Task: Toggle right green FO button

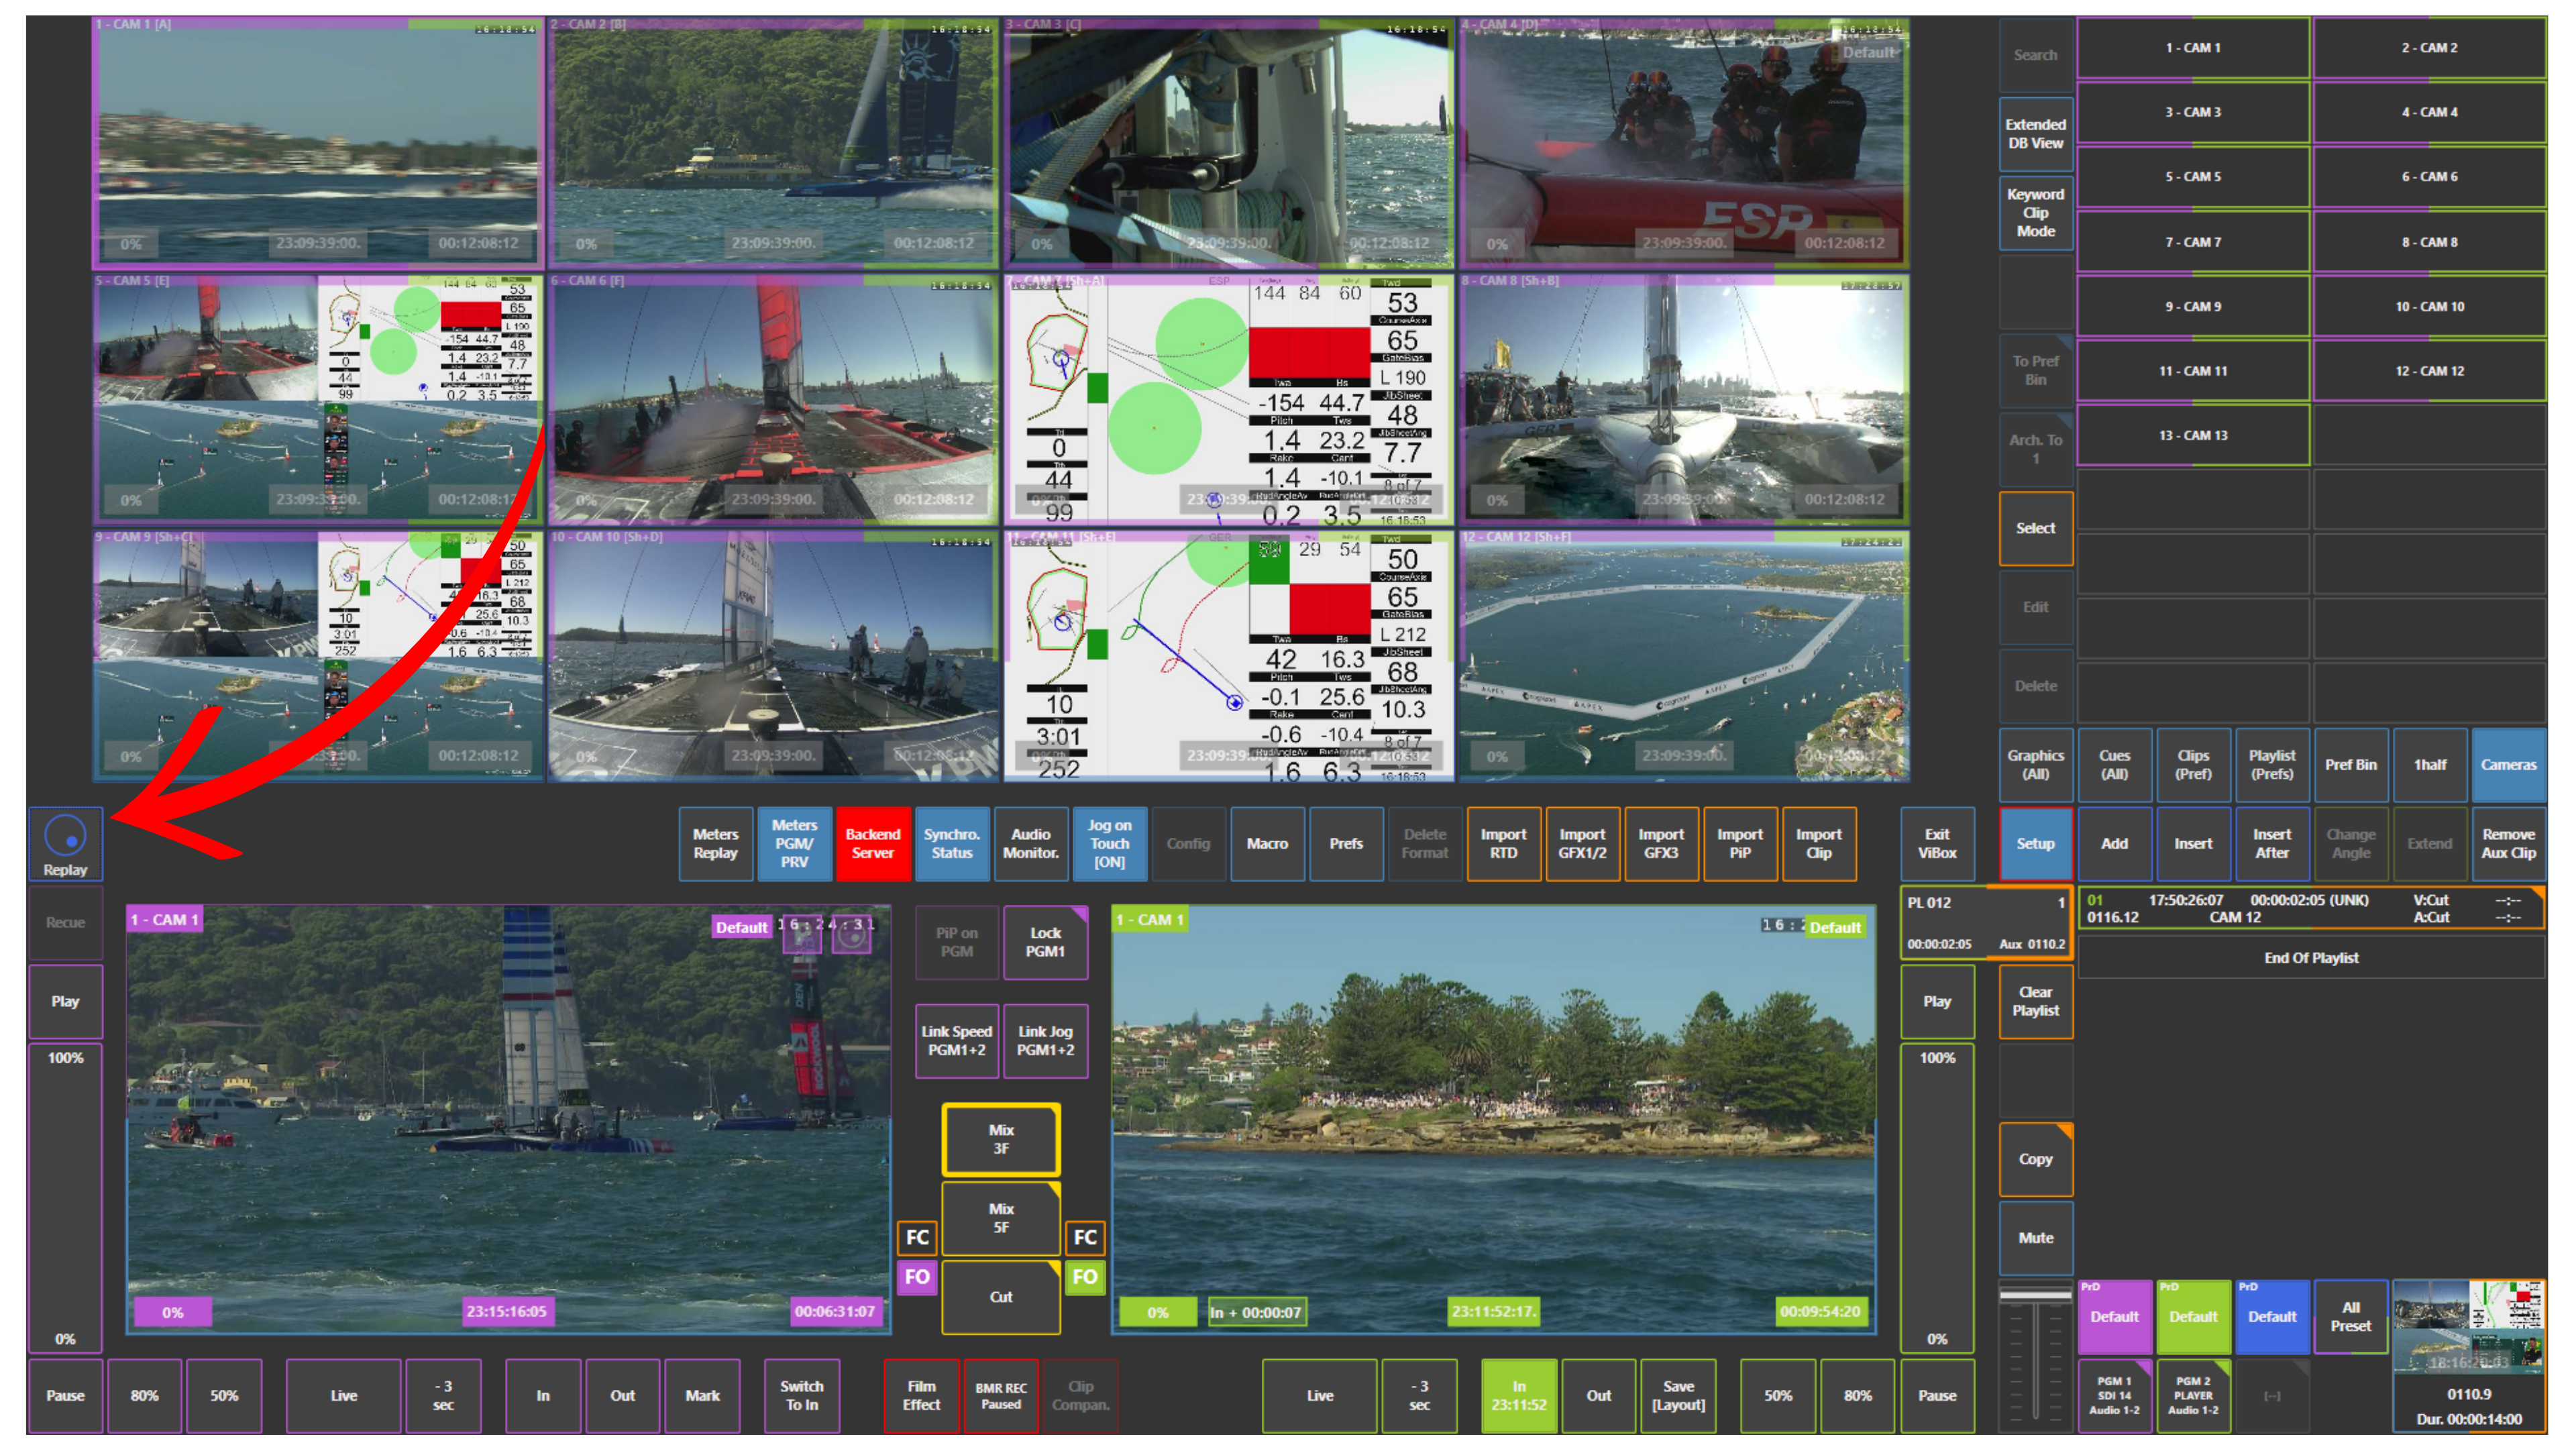Action: (1085, 1277)
